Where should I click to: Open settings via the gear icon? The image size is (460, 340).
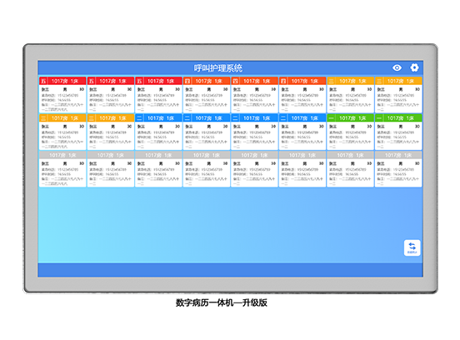click(x=414, y=67)
